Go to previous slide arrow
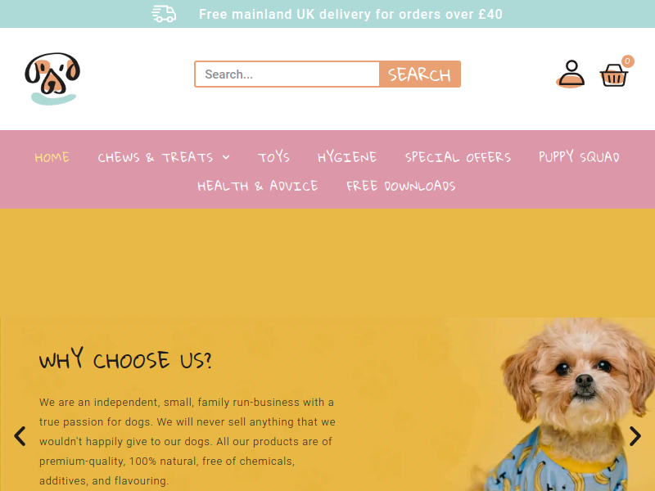The image size is (655, 491). (x=20, y=436)
